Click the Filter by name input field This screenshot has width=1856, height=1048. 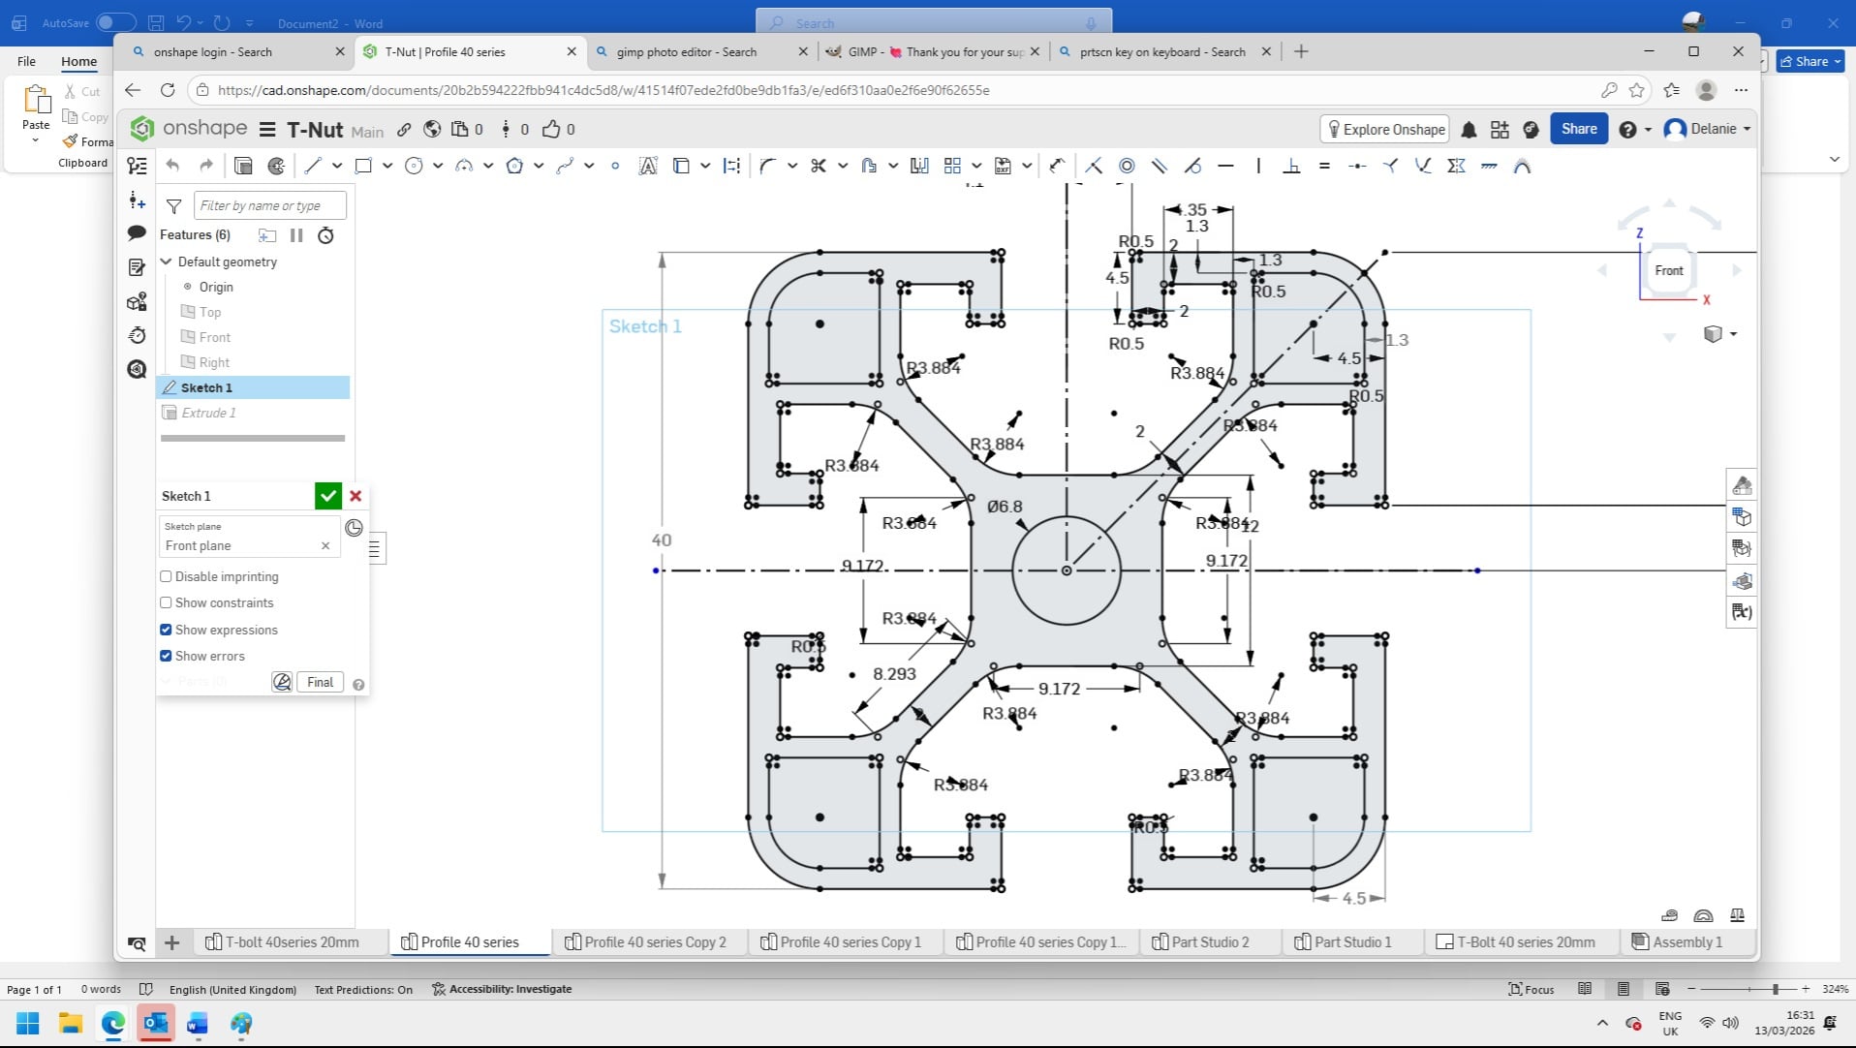pyautogui.click(x=269, y=205)
